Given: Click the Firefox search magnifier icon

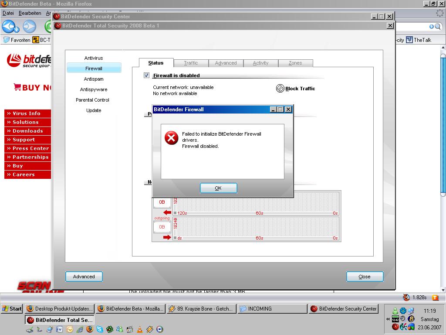Looking at the screenshot, I should 437,27.
